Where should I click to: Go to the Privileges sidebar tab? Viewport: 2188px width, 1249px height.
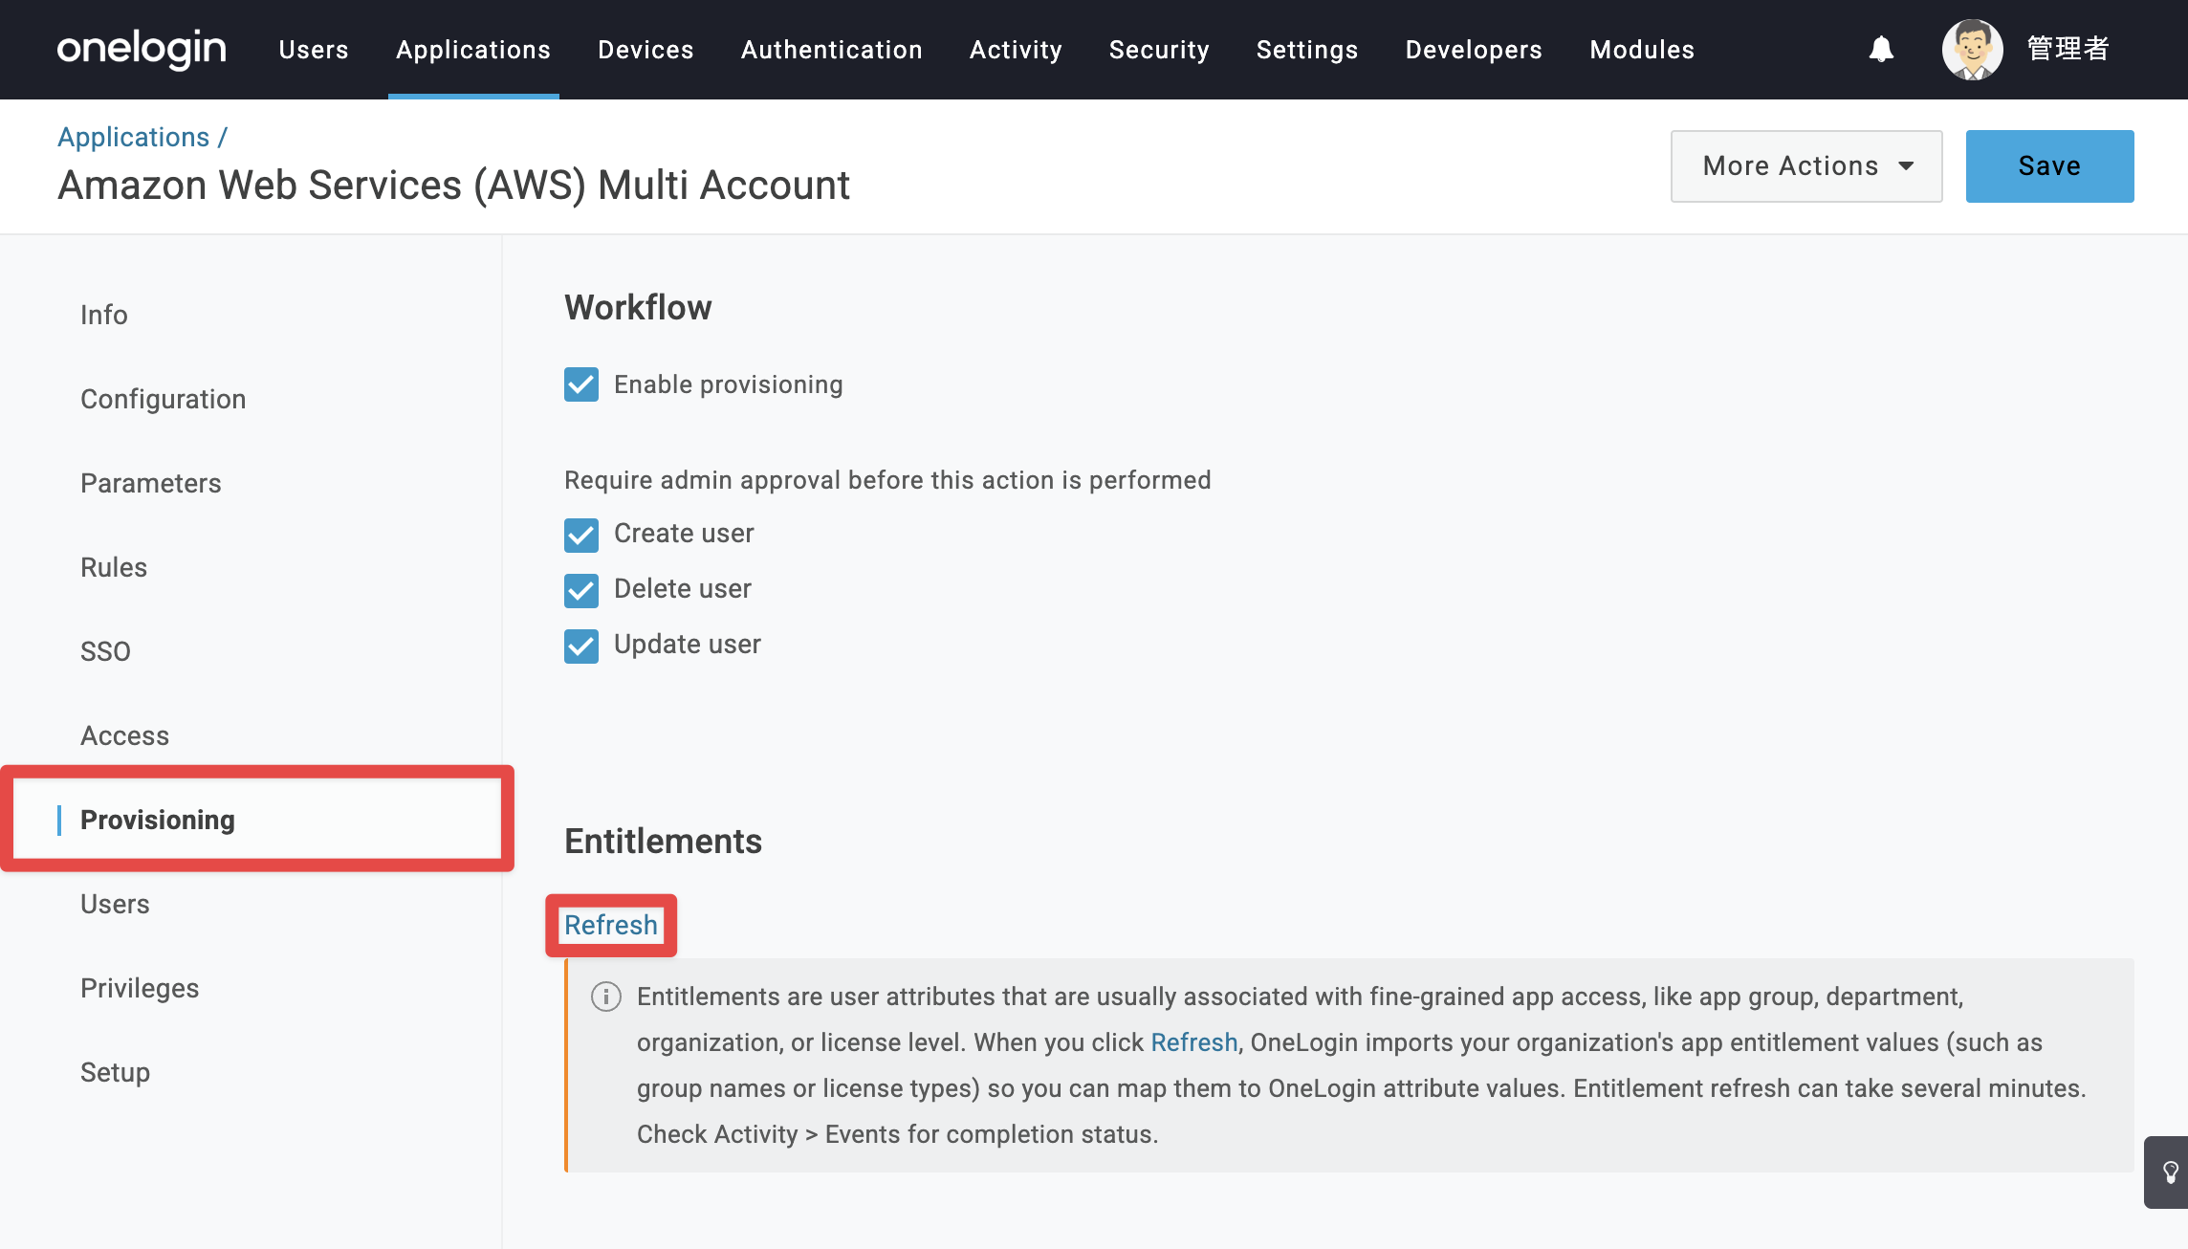140,988
